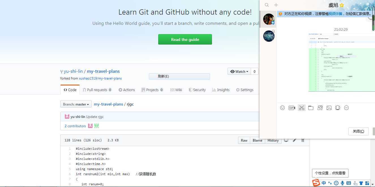Open the Watch dropdown
This screenshot has width=375, height=187.
pos(239,71)
